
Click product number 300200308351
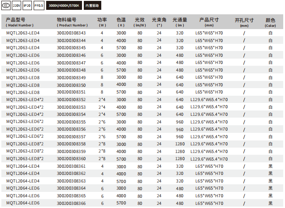pos(71,92)
